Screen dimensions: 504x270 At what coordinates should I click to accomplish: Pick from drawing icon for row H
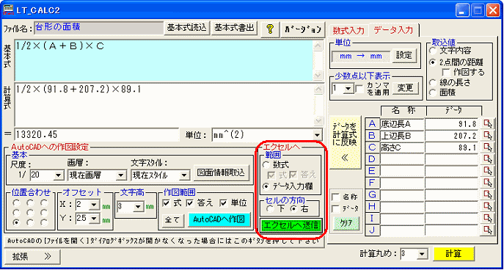tap(489, 207)
